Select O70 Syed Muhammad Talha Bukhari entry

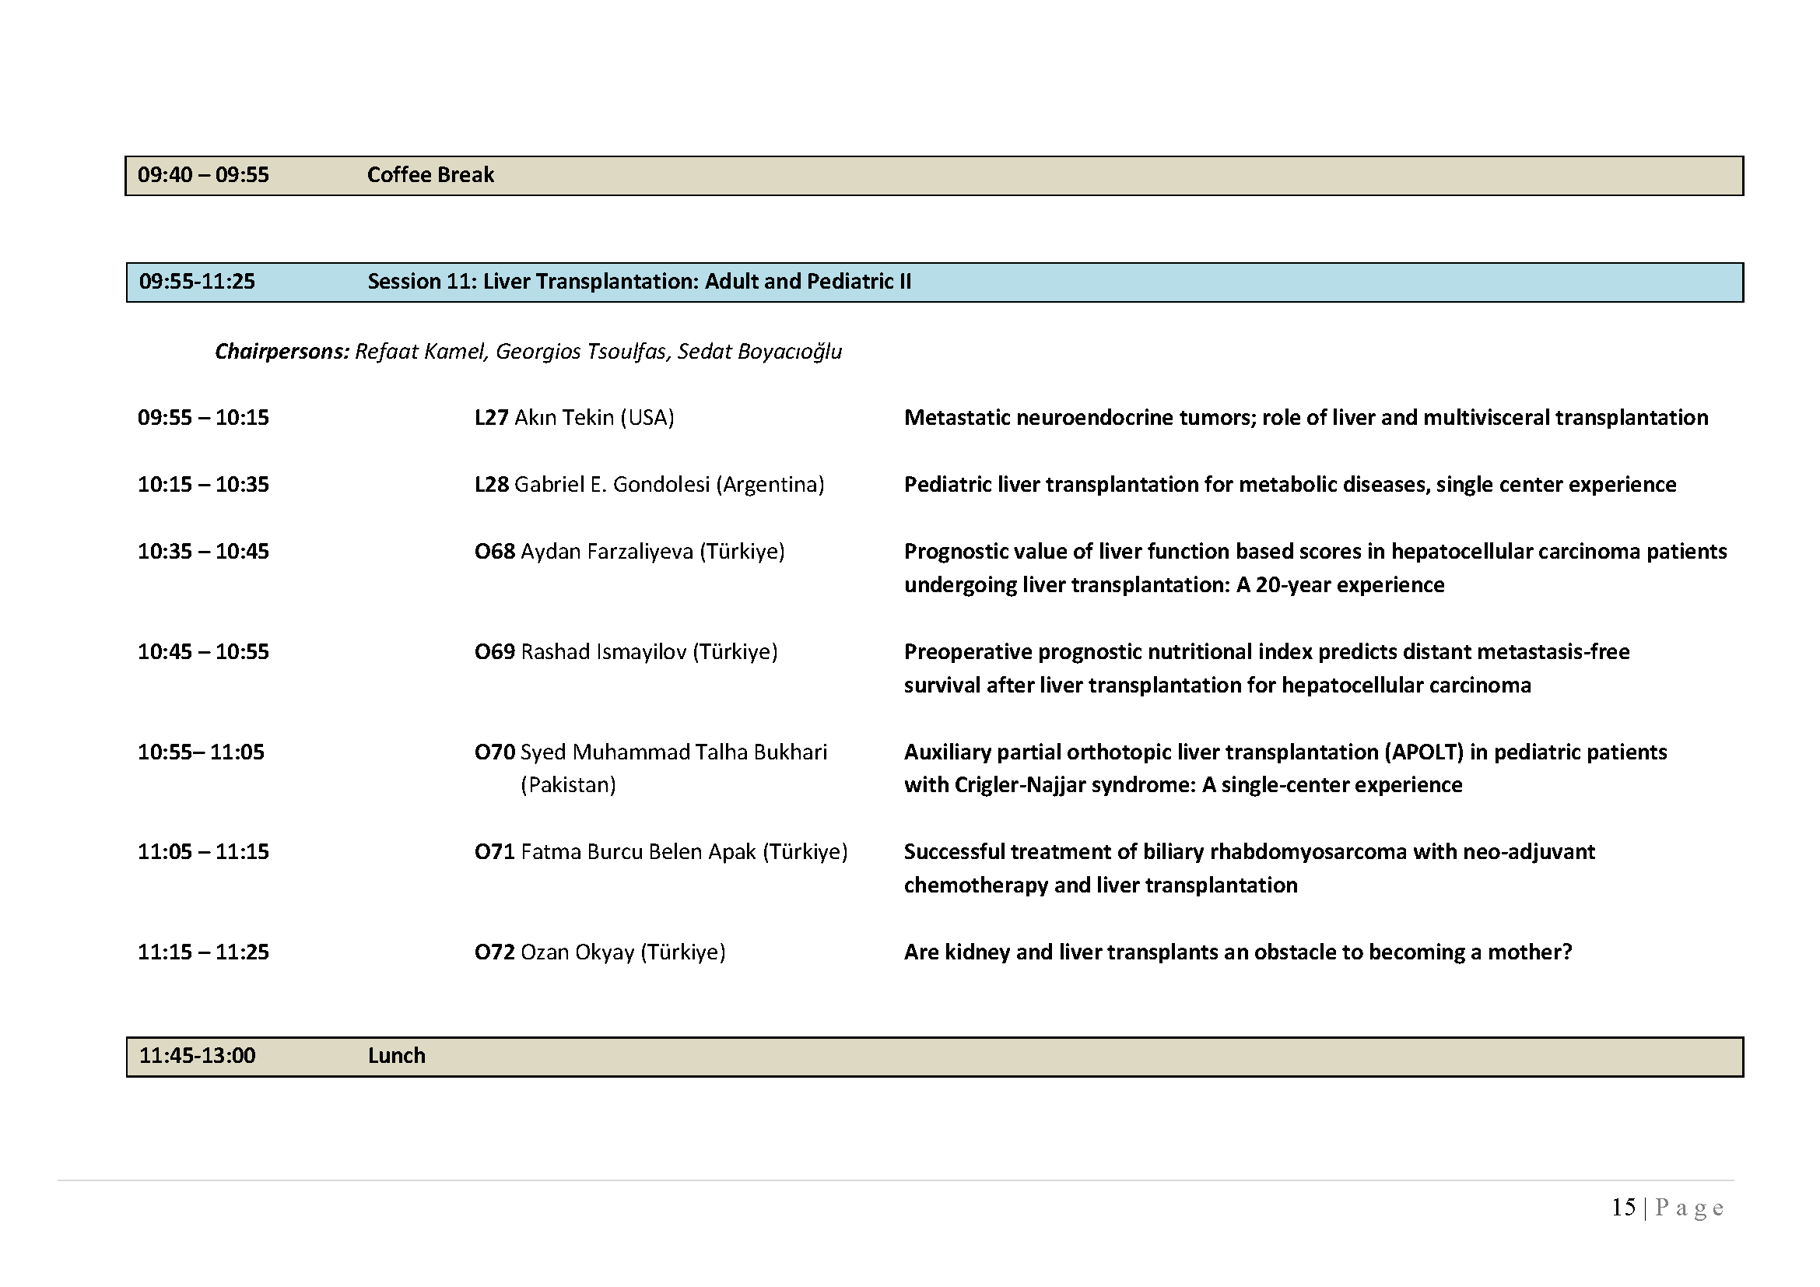pyautogui.click(x=650, y=752)
